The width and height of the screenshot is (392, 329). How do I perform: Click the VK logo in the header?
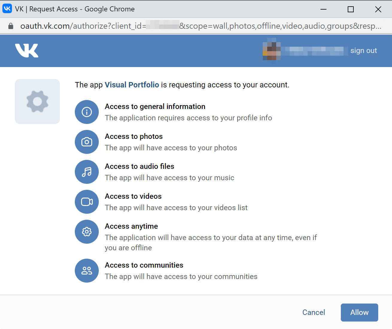click(27, 51)
